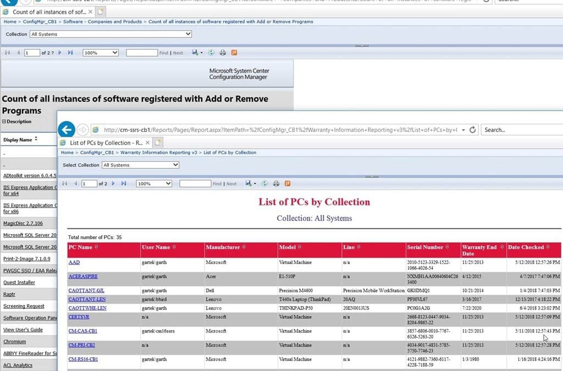This screenshot has height=371, width=563.
Task: Close the List of PCs by Collection tab
Action: tap(147, 143)
